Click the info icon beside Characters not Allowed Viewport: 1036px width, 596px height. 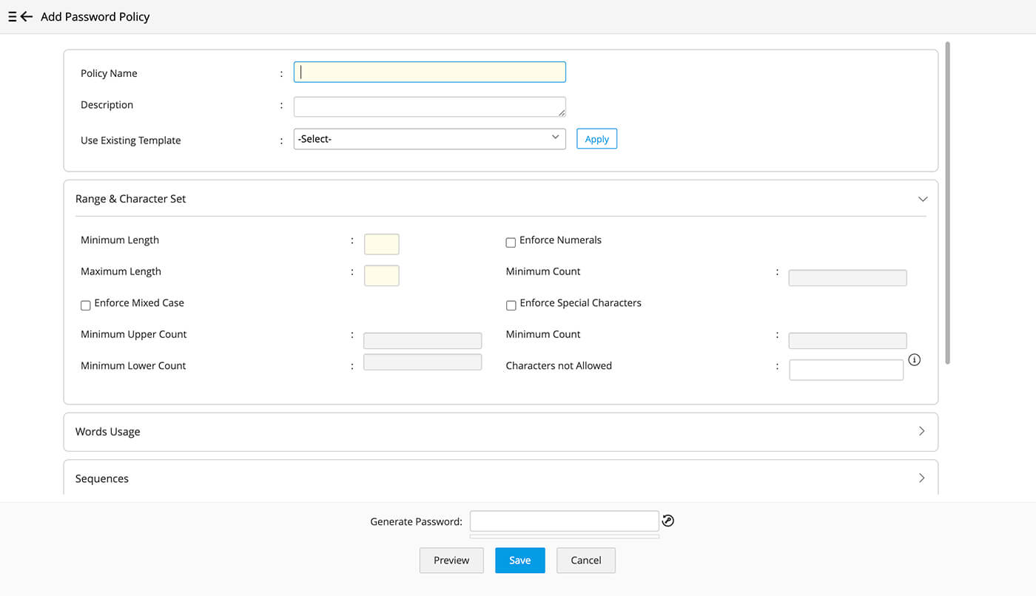tap(914, 360)
